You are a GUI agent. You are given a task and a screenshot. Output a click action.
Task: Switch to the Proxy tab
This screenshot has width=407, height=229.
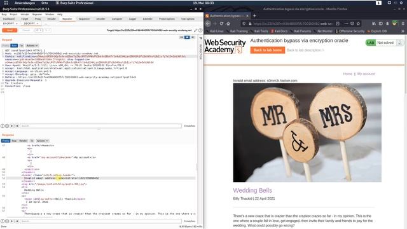(38, 19)
